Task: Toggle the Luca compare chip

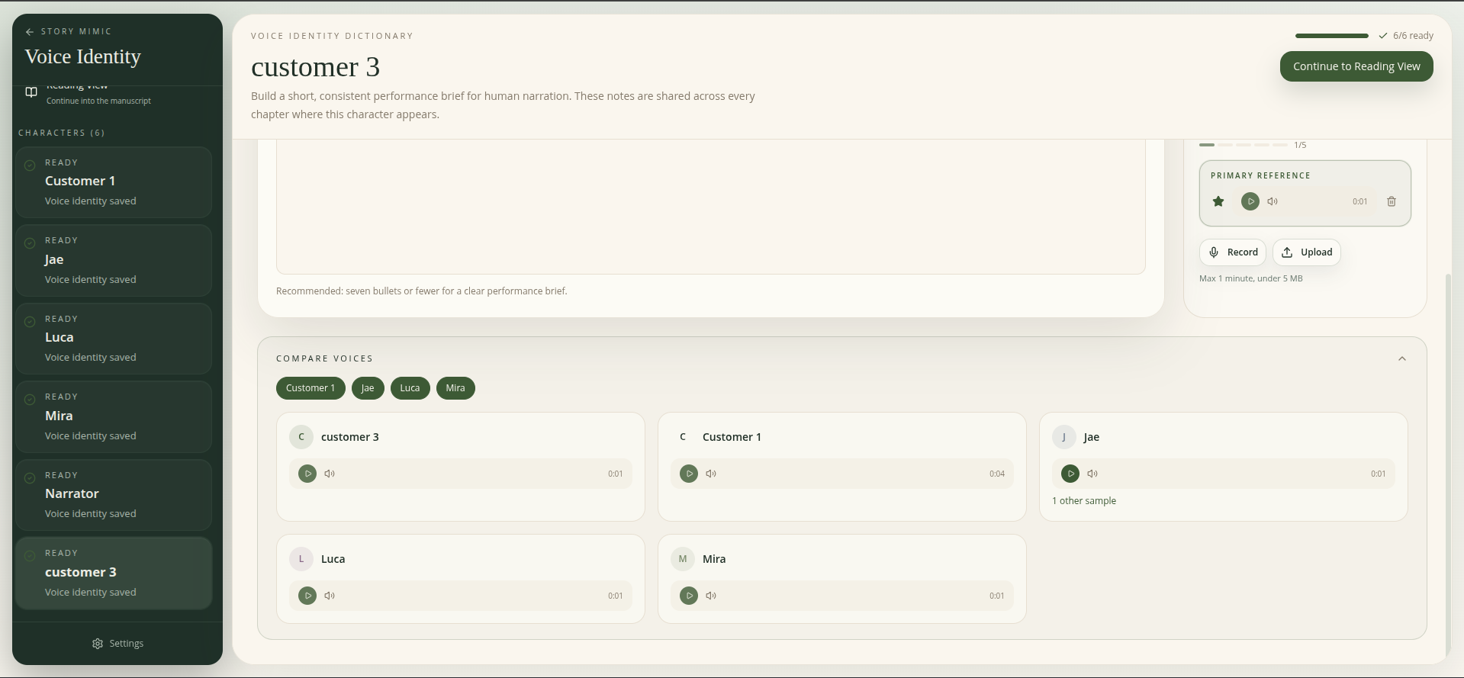Action: point(410,388)
